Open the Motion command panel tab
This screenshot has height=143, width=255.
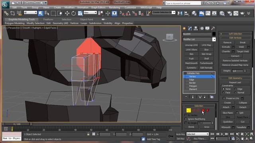pos(202,28)
